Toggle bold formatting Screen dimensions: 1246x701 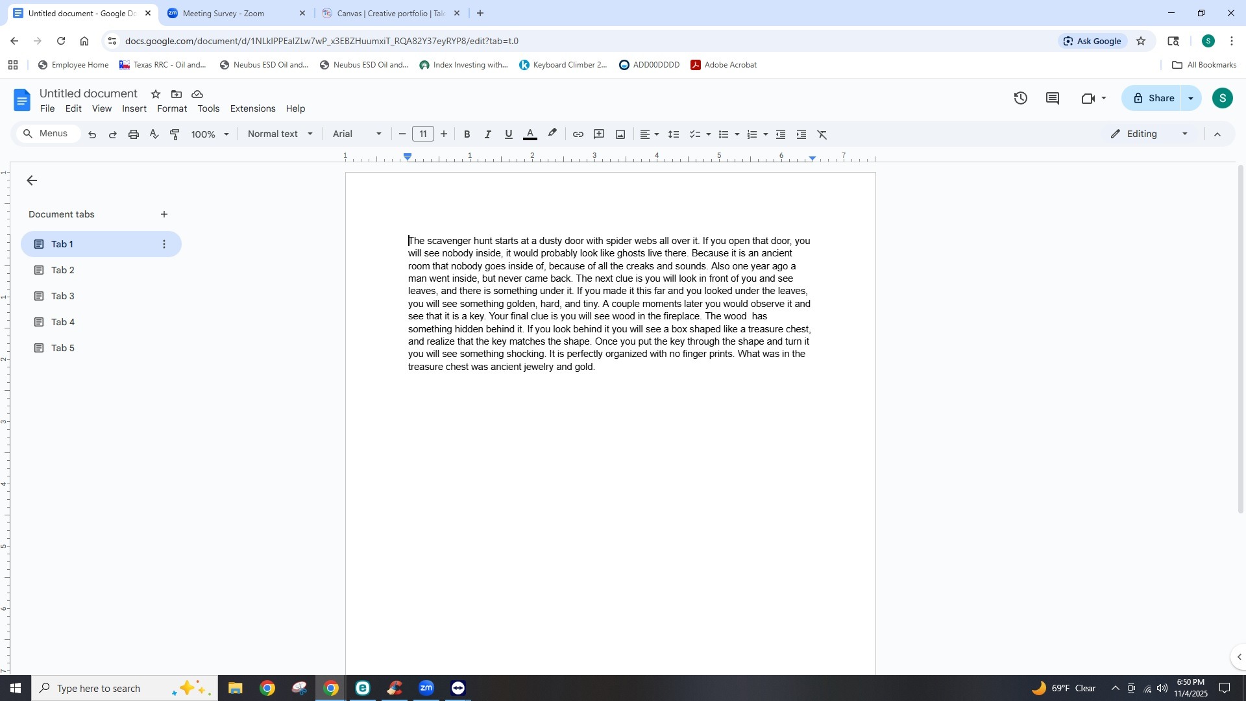tap(467, 134)
